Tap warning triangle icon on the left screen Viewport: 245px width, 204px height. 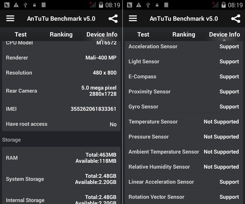[x=16, y=5]
